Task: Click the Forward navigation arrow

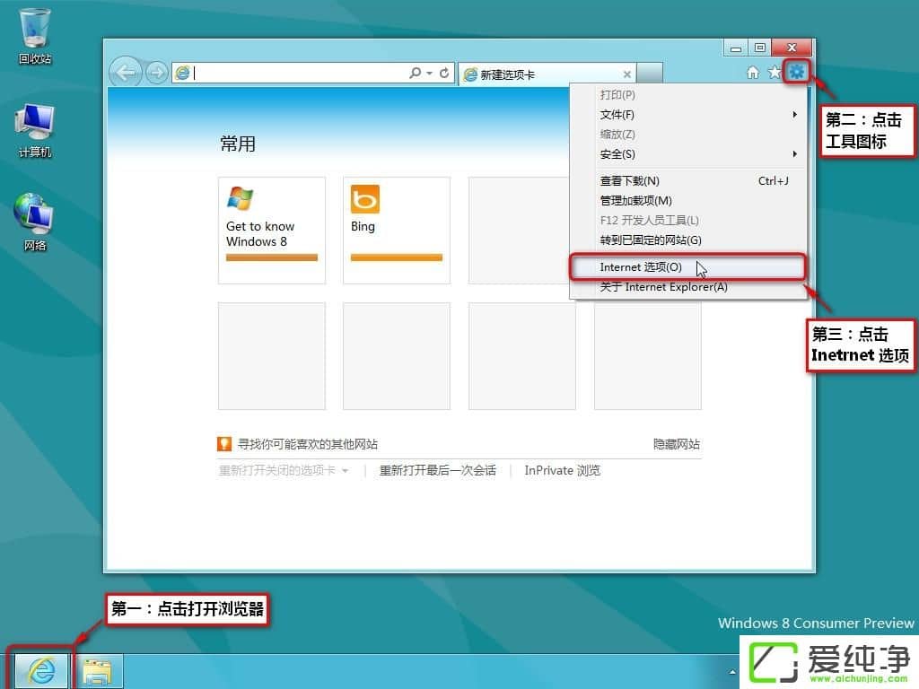Action: tap(156, 72)
